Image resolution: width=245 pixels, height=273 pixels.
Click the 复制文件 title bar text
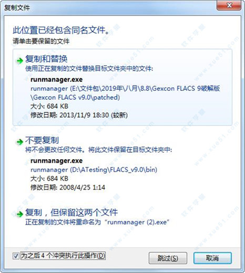[x=17, y=8]
